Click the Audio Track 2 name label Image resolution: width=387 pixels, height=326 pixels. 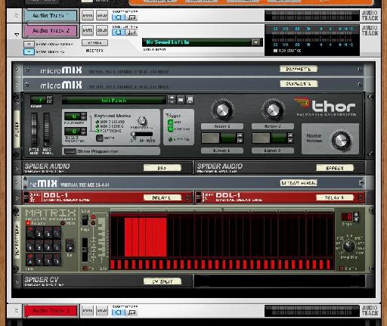[x=51, y=30]
